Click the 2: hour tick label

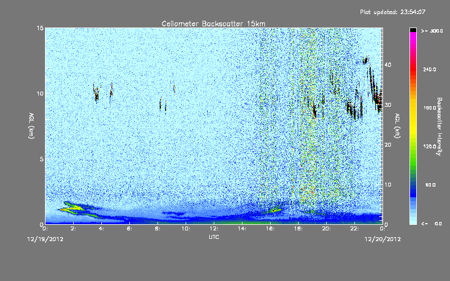74,229
